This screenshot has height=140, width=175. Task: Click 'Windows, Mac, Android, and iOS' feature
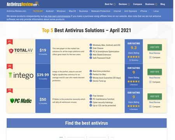click(107, 45)
